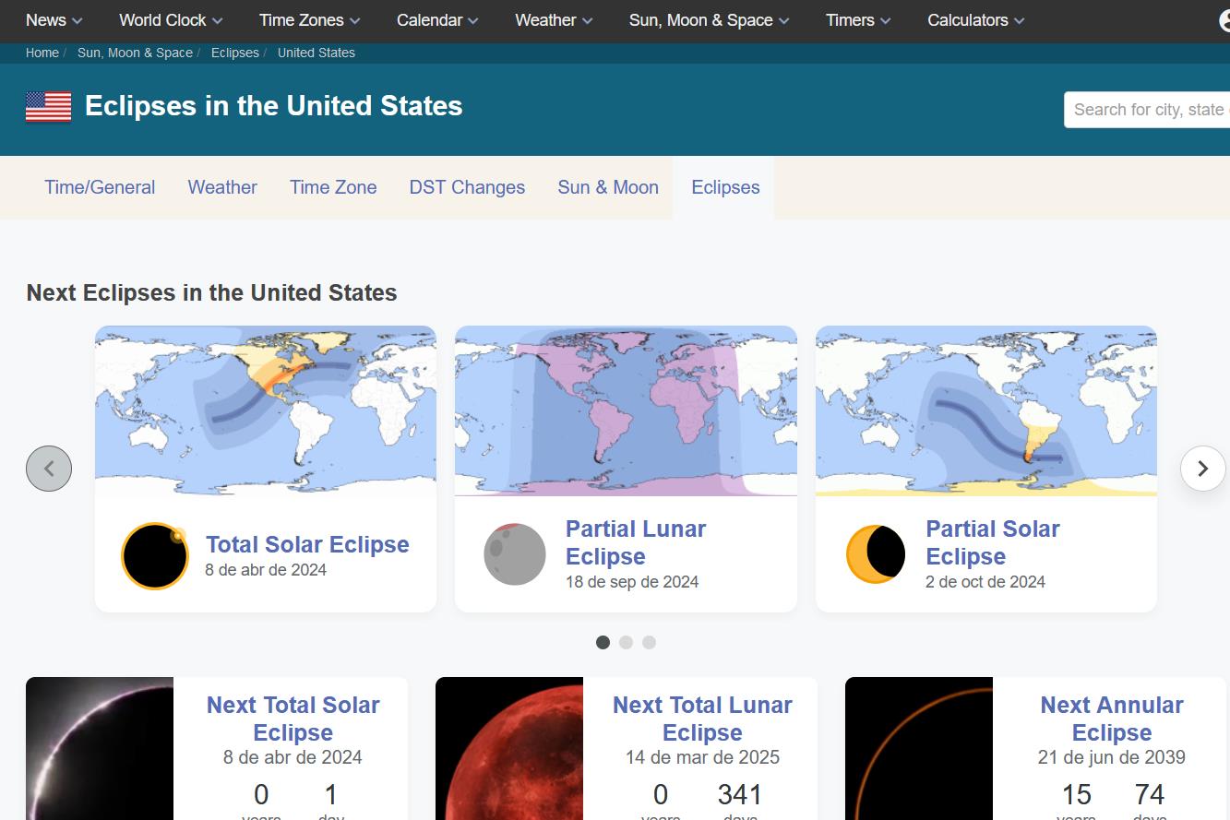The width and height of the screenshot is (1230, 820).
Task: Expand Sun, Moon & Space menu
Action: [x=709, y=20]
